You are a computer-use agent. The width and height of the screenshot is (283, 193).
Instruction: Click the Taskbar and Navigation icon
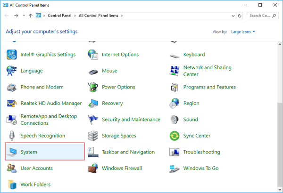(x=93, y=152)
